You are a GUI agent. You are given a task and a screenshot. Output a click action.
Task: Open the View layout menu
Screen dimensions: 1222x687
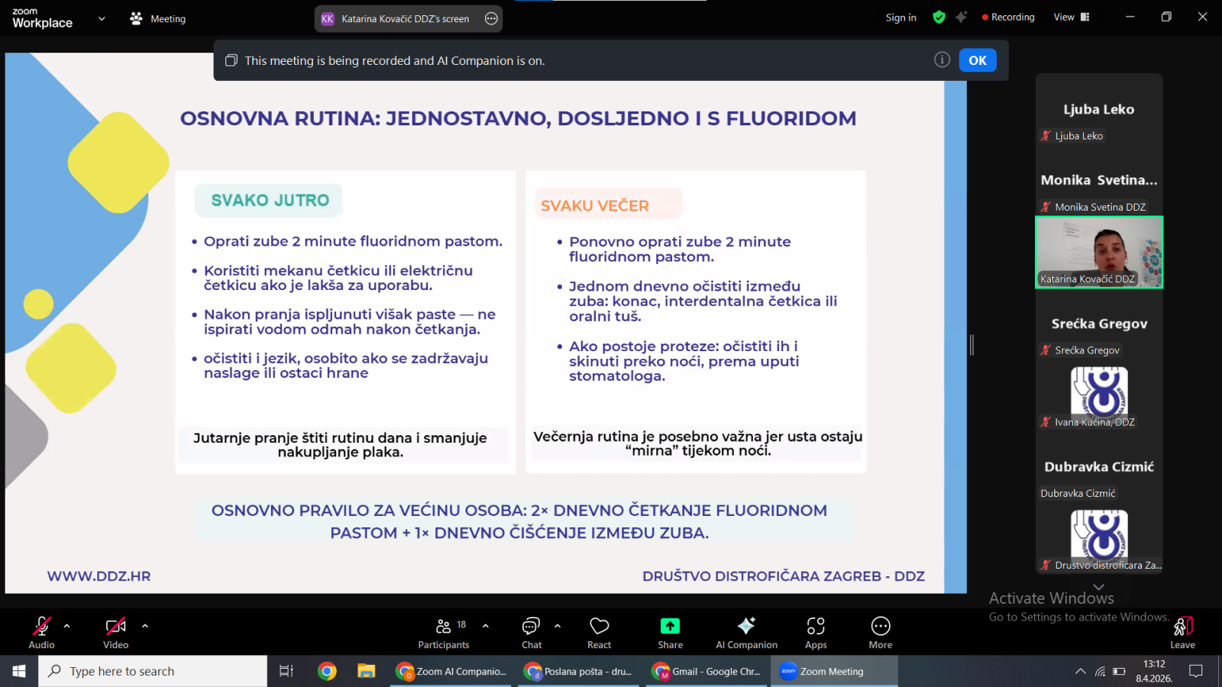click(x=1071, y=17)
